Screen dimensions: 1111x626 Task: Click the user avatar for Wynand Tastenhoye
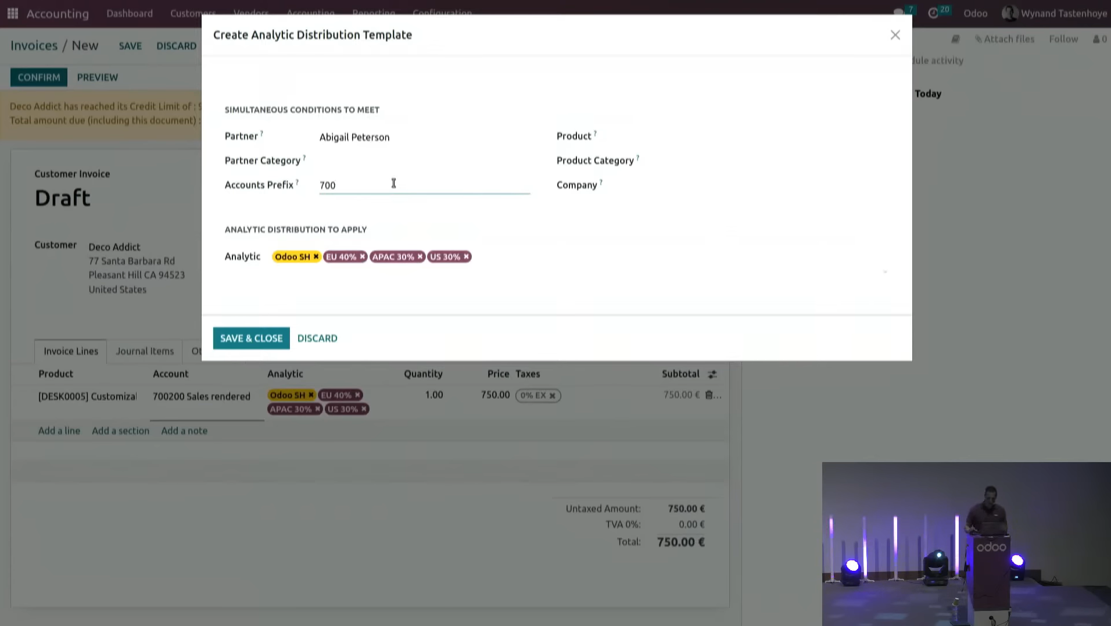(x=1009, y=13)
